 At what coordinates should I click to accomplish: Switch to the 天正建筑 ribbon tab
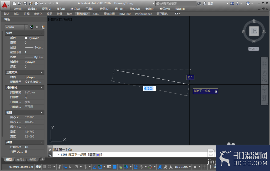tap(162, 14)
